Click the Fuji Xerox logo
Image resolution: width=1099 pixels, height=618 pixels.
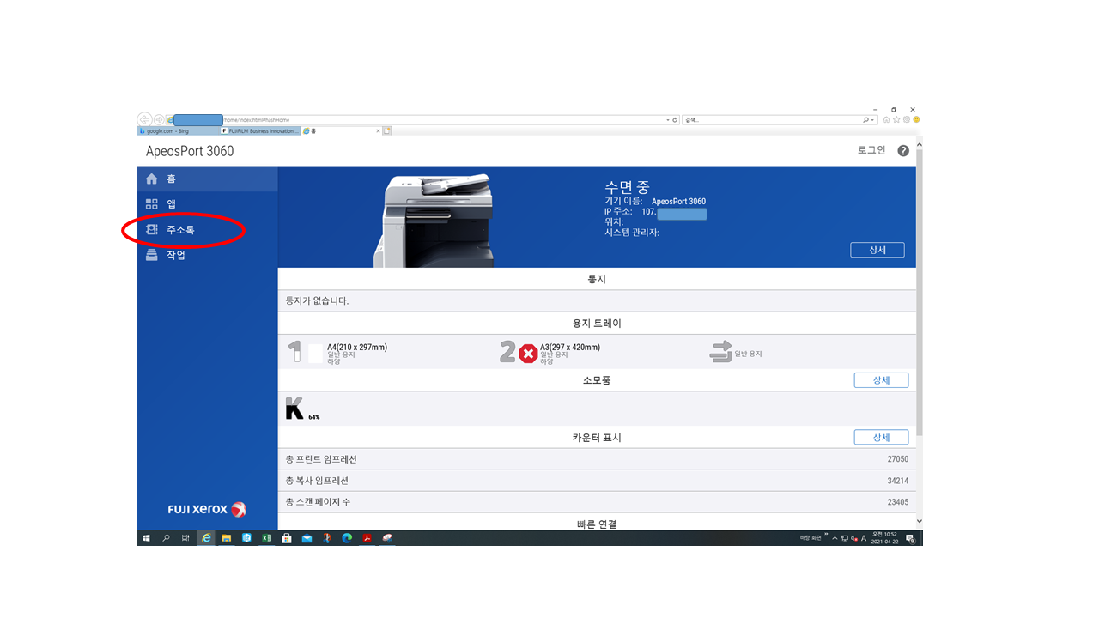(x=207, y=509)
